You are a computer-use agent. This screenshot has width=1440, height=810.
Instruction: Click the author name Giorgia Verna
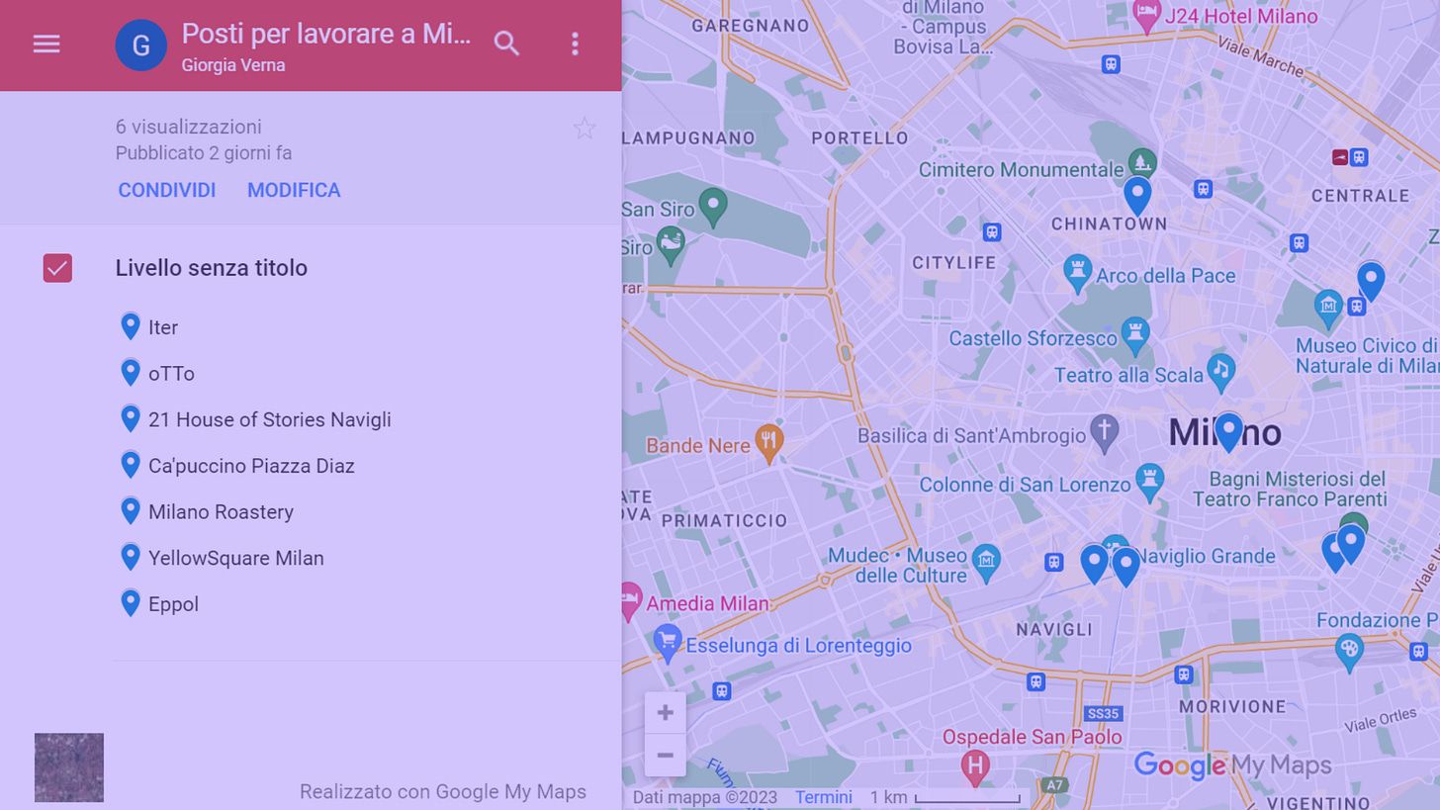(x=233, y=66)
